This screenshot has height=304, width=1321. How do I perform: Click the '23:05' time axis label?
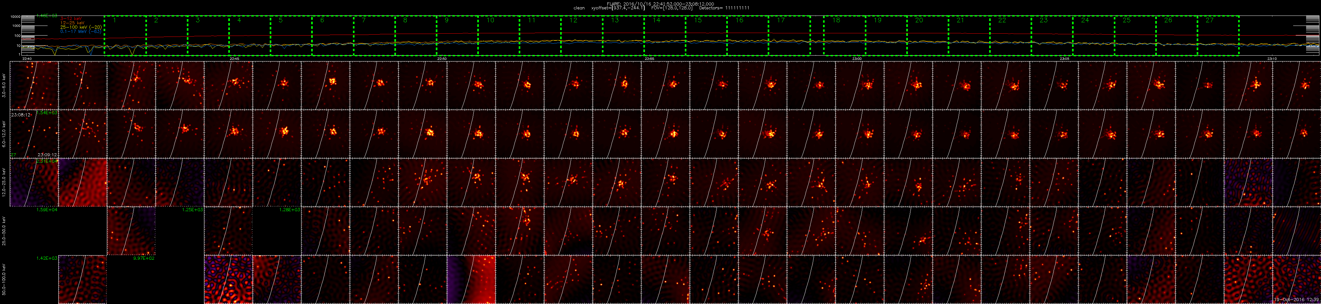point(1064,59)
